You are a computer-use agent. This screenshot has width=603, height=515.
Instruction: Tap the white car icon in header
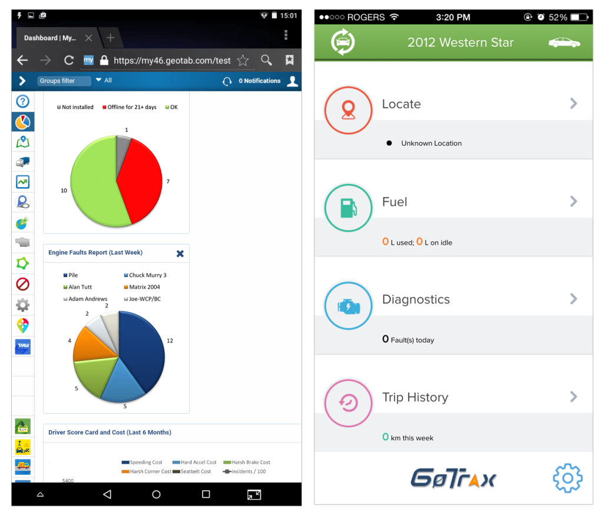pyautogui.click(x=564, y=42)
